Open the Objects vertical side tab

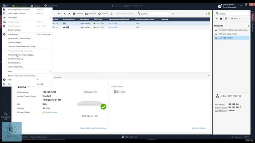(253, 17)
